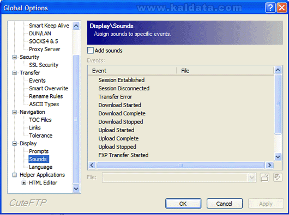Select the Display category label
The width and height of the screenshot is (289, 215).
tap(28, 144)
